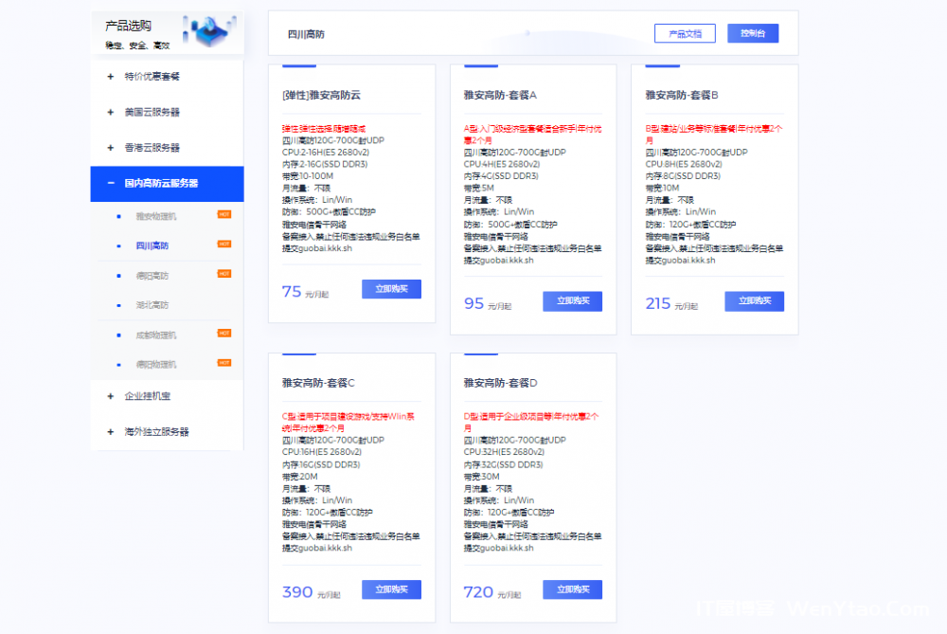Viewport: 947px width, 634px height.
Task: Click the product logo graphic beside 产品选购
Action: click(212, 28)
